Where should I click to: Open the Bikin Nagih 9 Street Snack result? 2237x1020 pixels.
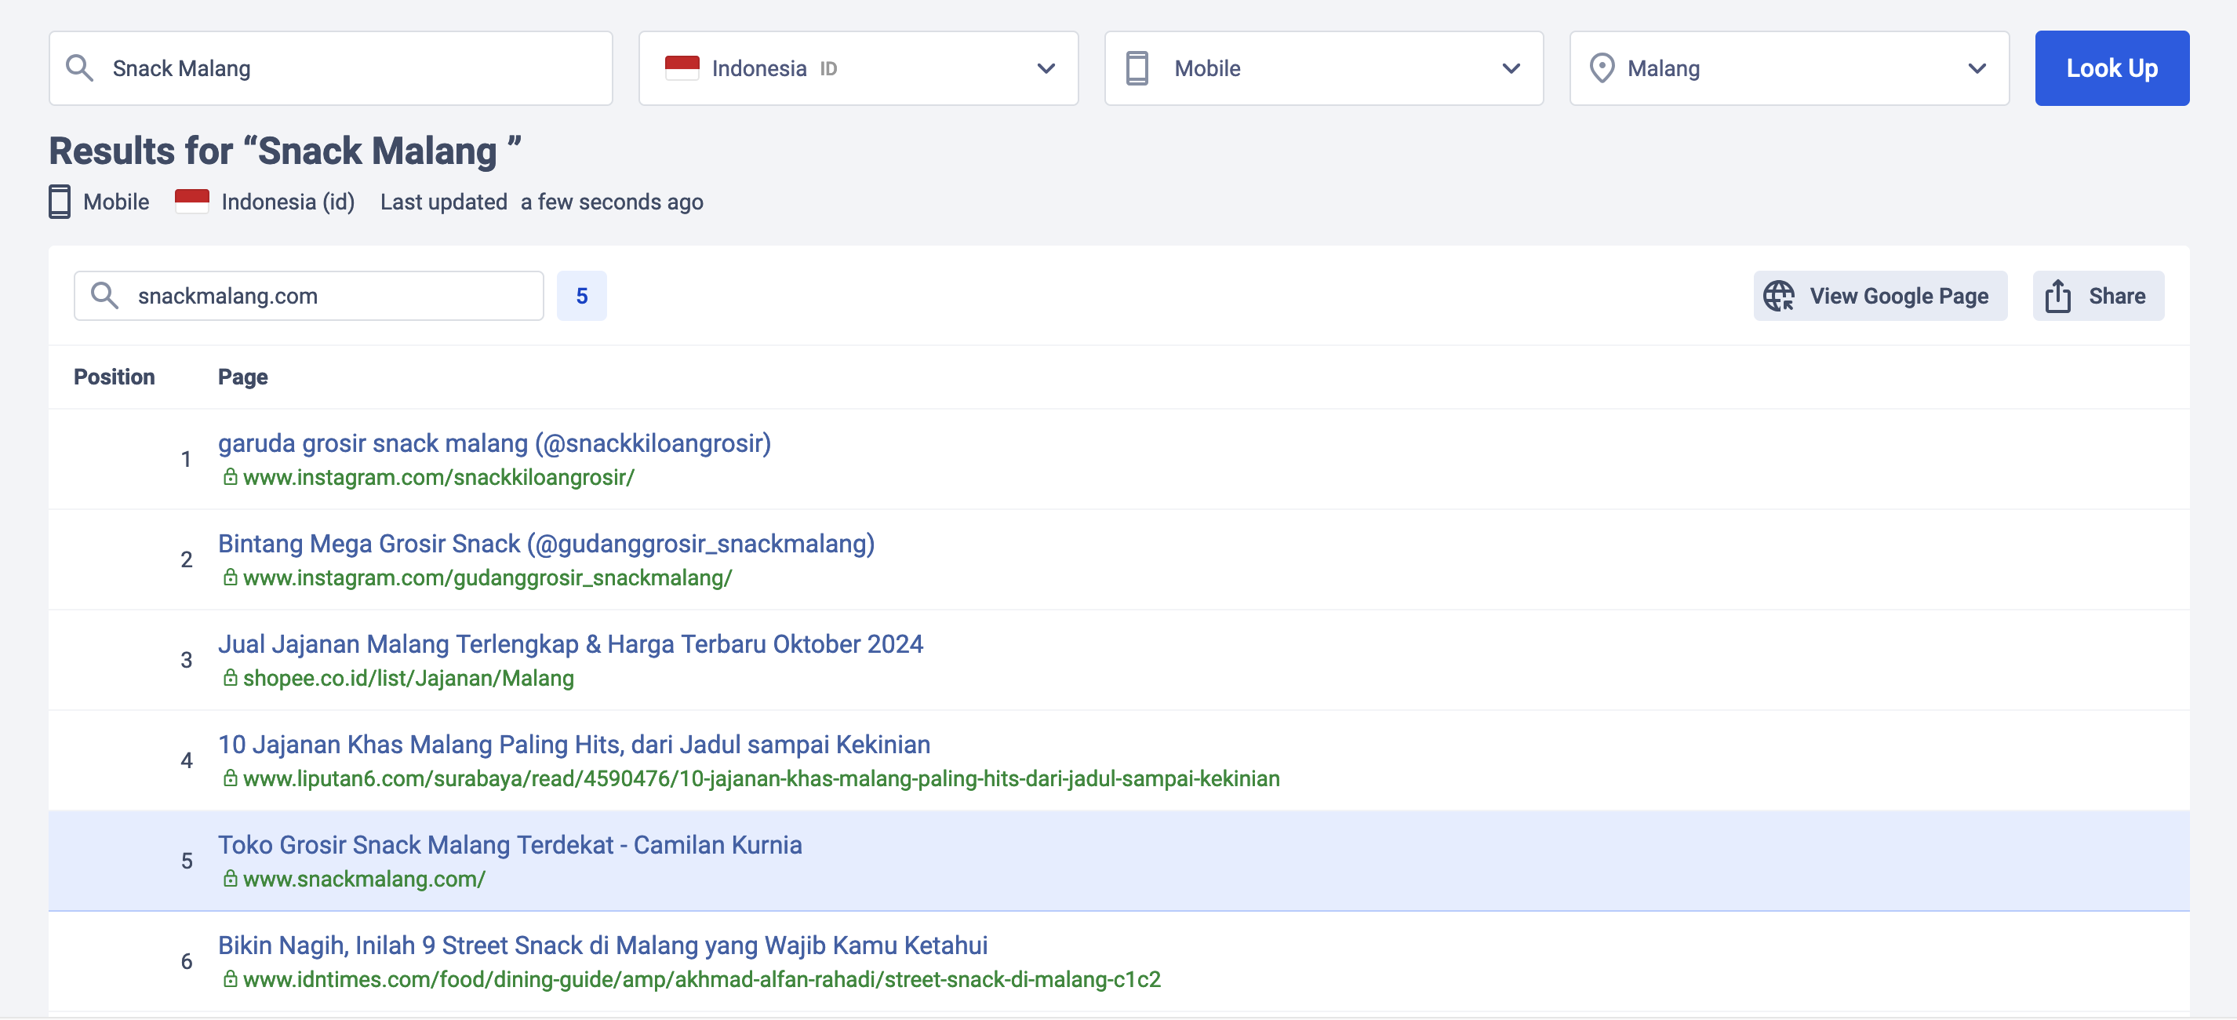[x=602, y=945]
